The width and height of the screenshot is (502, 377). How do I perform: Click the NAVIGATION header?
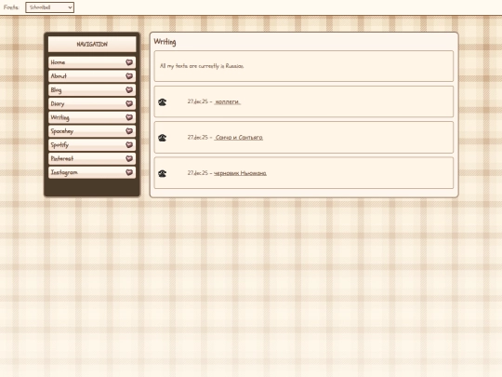(92, 44)
